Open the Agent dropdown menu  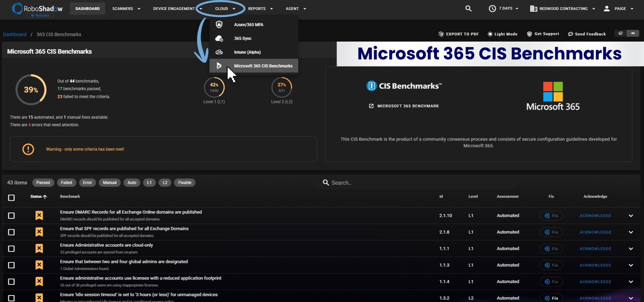pyautogui.click(x=296, y=9)
